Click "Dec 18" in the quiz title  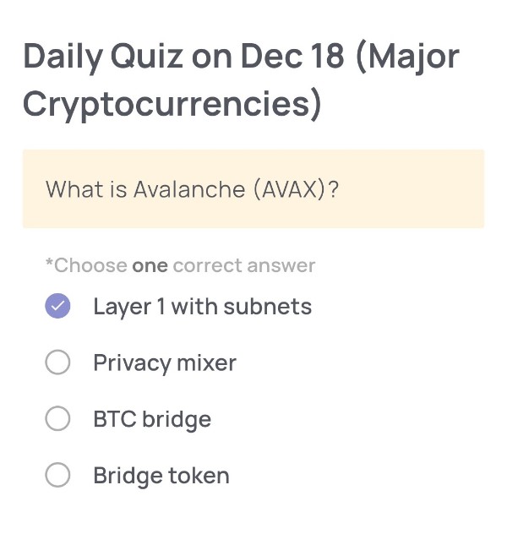tap(292, 57)
